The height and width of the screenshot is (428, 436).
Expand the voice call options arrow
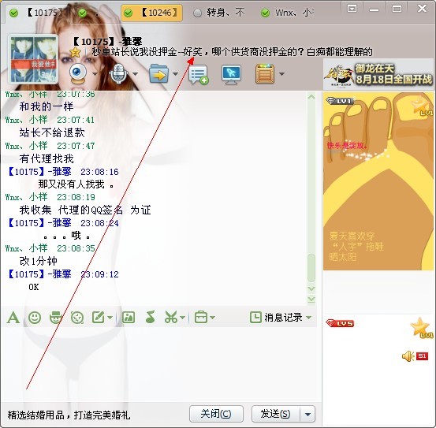(x=135, y=74)
